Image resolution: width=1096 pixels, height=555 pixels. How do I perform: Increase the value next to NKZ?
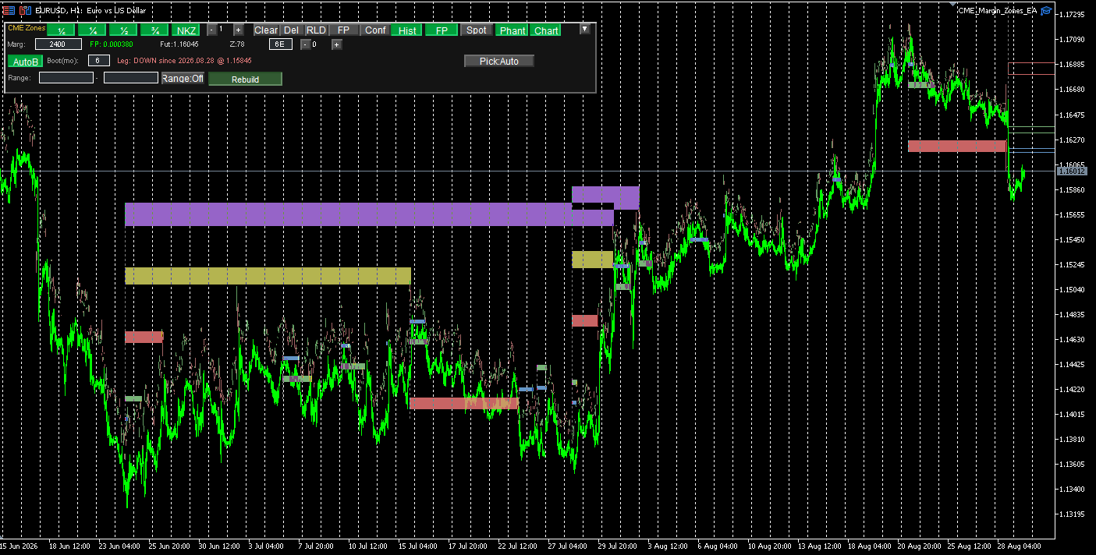(239, 30)
